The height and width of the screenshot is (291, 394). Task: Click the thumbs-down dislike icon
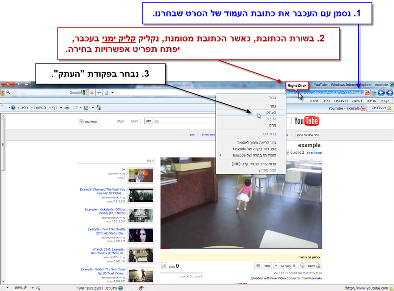[302, 266]
